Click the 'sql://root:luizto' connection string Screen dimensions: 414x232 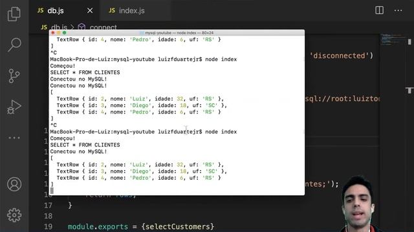coord(342,99)
